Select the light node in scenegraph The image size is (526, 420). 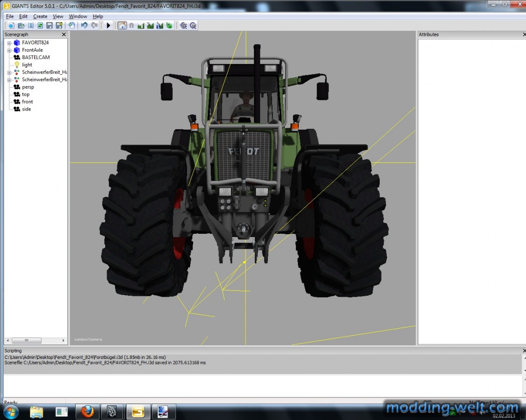(27, 65)
